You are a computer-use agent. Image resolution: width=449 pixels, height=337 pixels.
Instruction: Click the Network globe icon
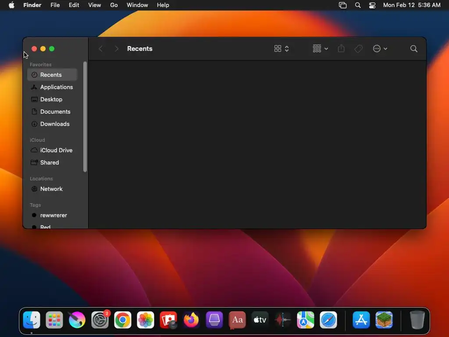(x=34, y=189)
